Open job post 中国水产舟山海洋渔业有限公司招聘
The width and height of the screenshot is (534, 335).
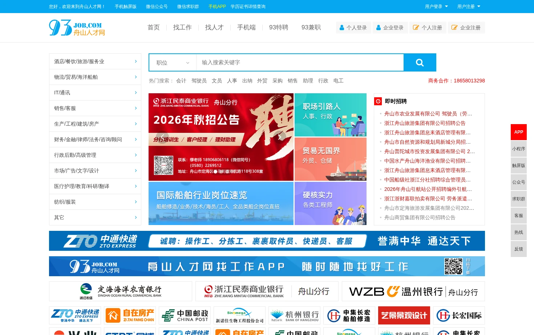point(428,161)
